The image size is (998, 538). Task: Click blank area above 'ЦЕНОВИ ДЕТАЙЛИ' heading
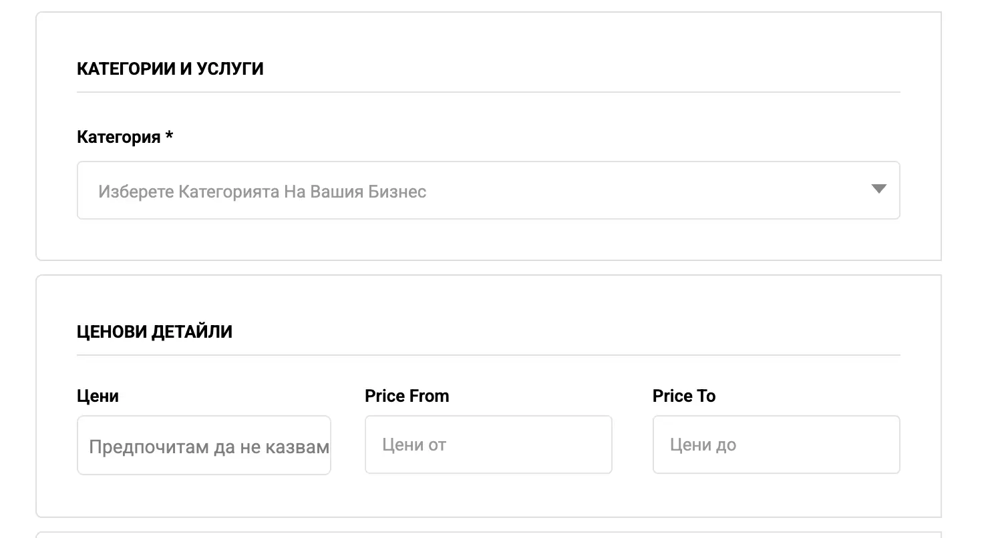(x=488, y=299)
